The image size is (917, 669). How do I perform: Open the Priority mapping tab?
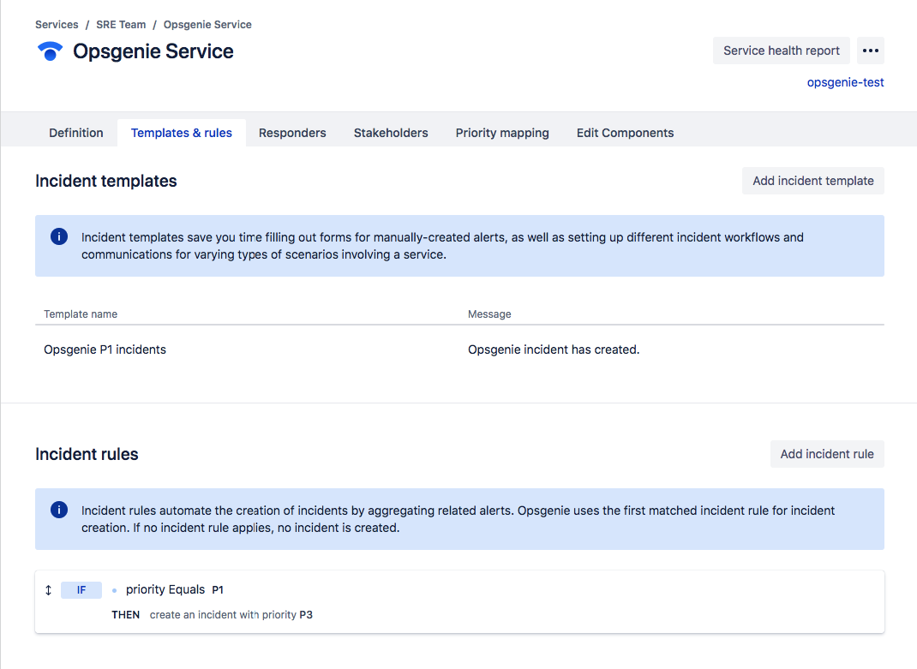502,133
